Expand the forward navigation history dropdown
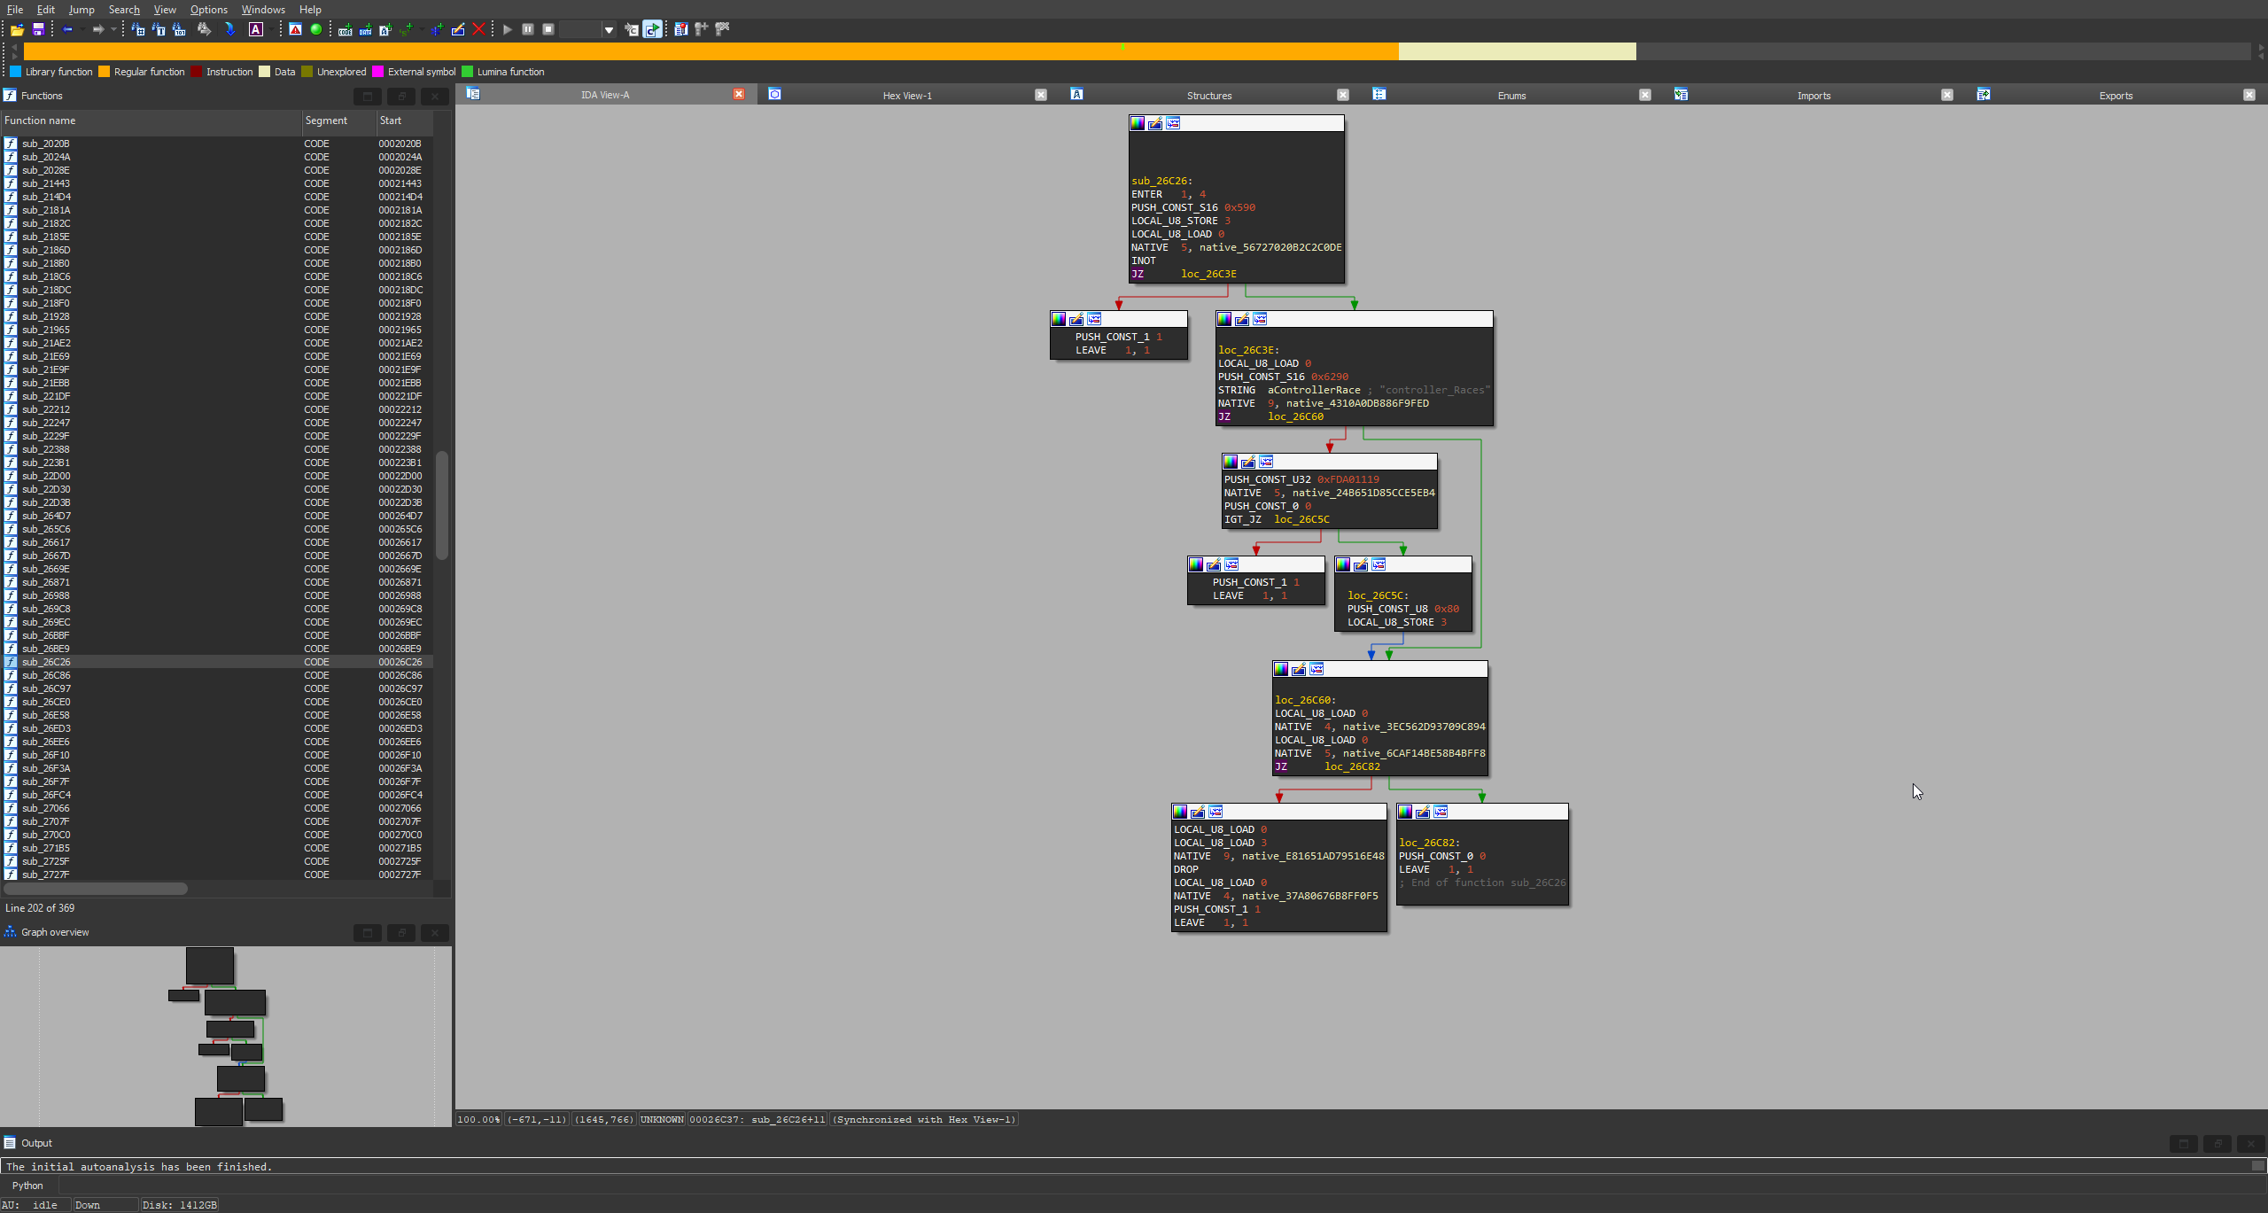Screen dimensions: 2268x1213 pos(113,29)
